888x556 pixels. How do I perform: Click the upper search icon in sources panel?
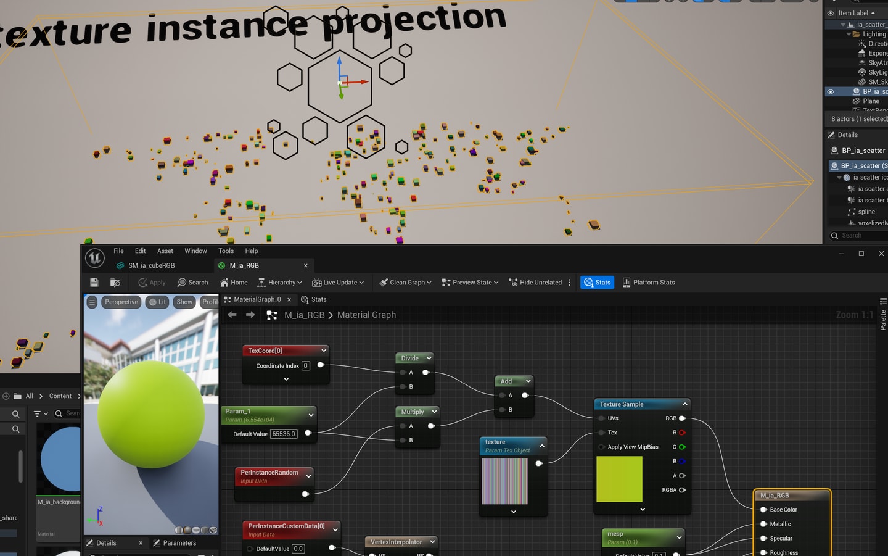pyautogui.click(x=16, y=414)
